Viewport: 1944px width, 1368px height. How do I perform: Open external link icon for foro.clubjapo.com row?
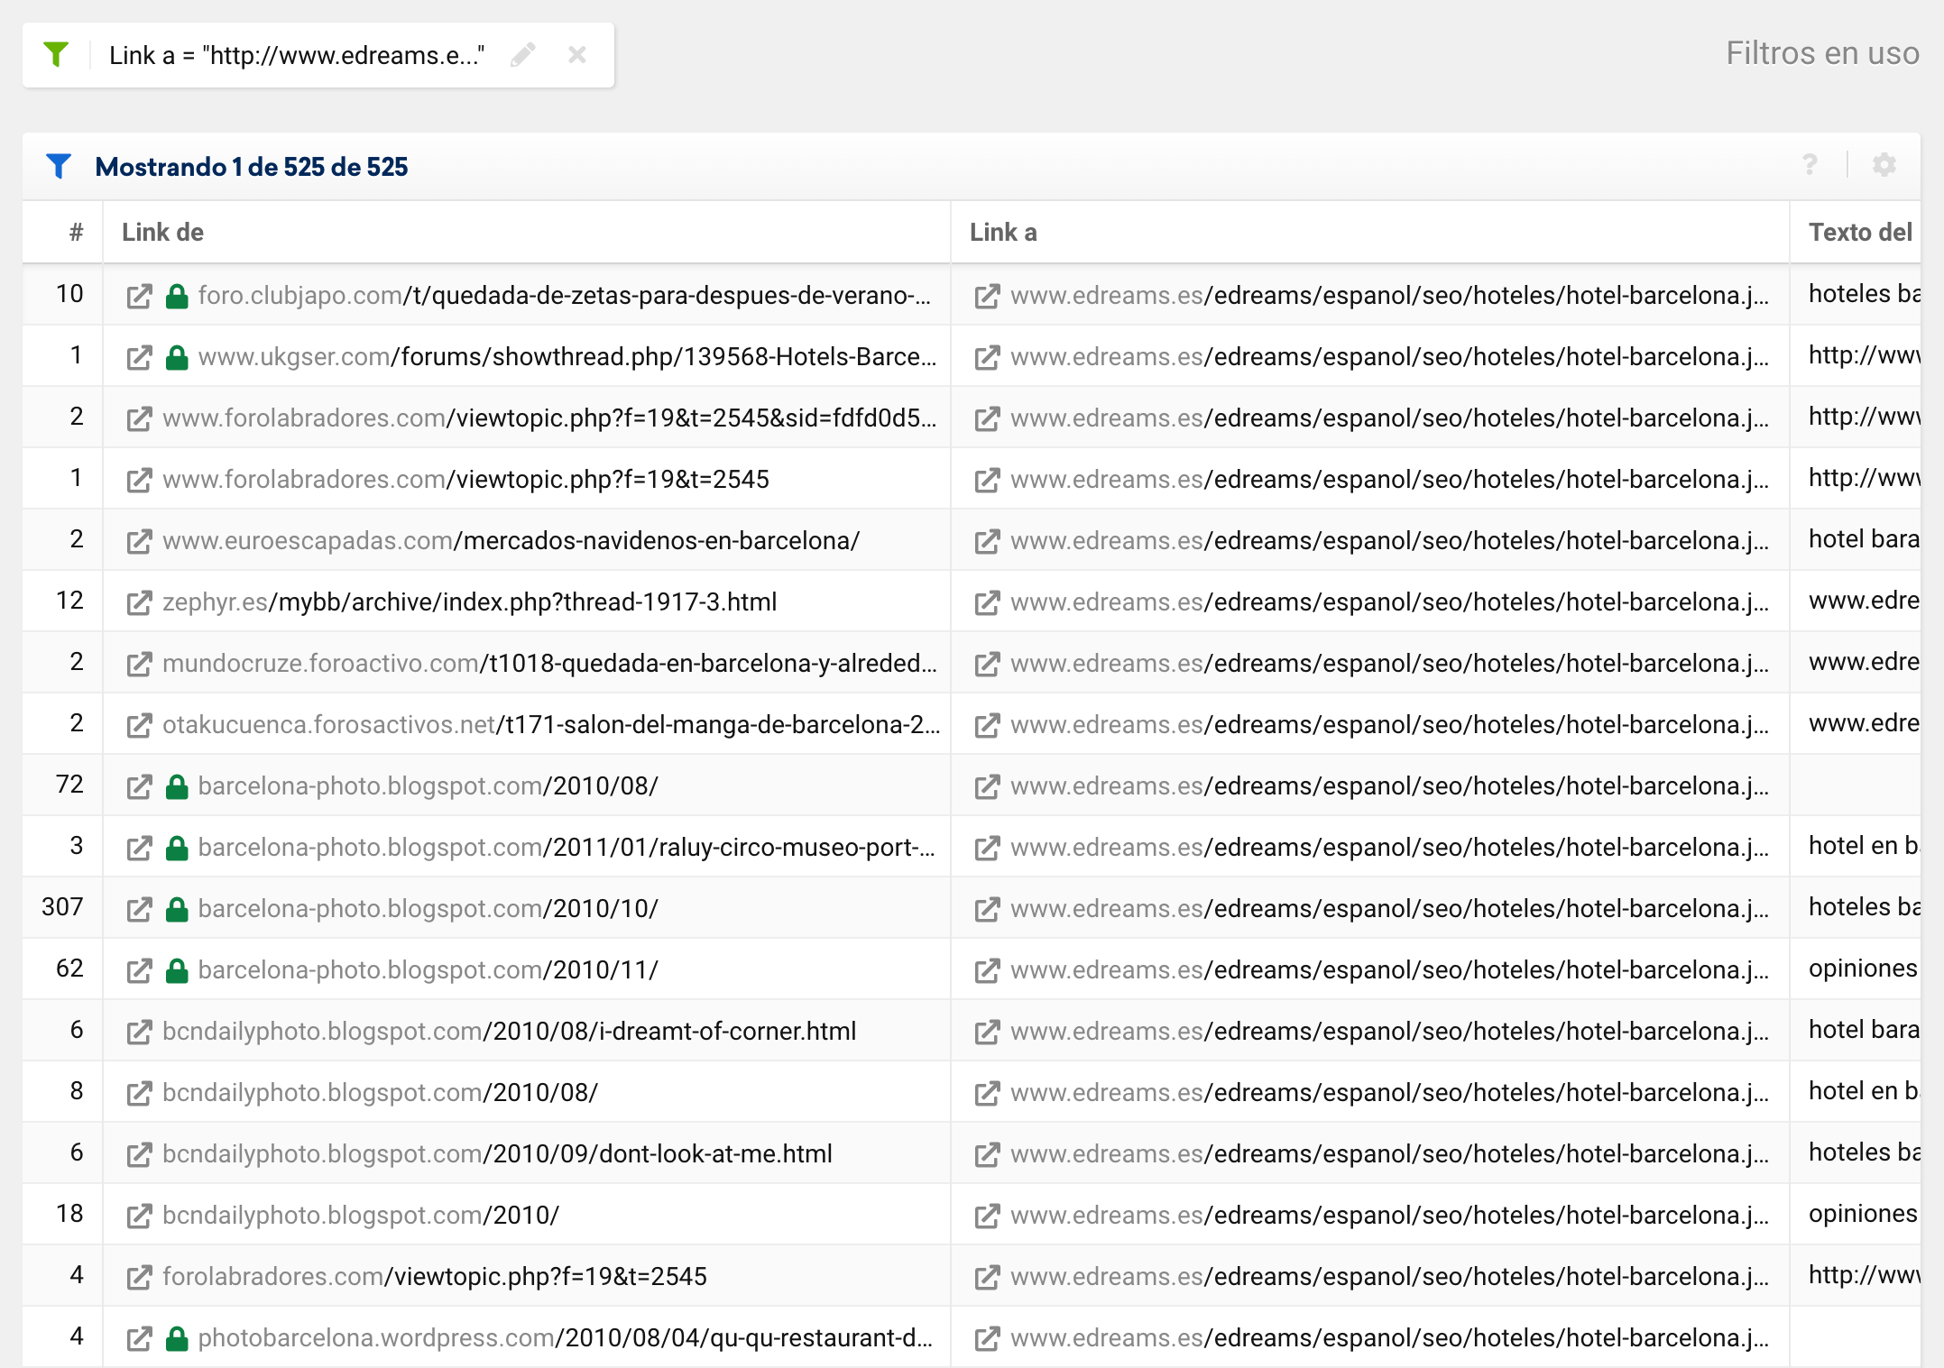click(x=139, y=296)
